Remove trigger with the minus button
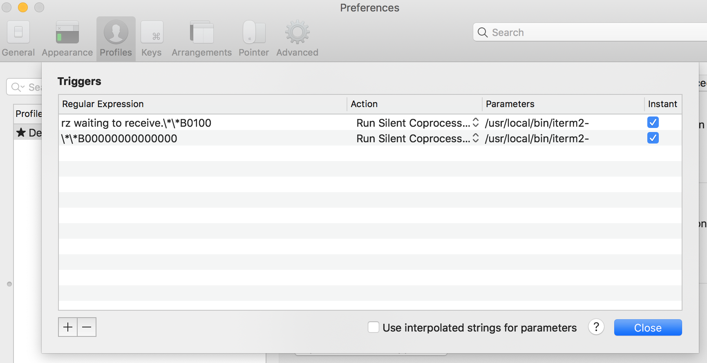The width and height of the screenshot is (707, 363). click(x=87, y=327)
